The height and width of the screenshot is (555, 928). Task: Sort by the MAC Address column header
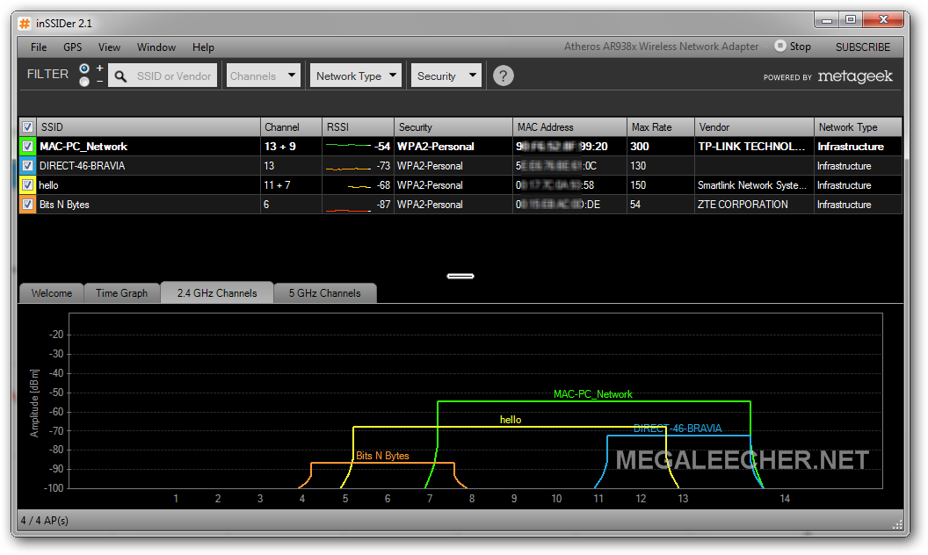570,127
